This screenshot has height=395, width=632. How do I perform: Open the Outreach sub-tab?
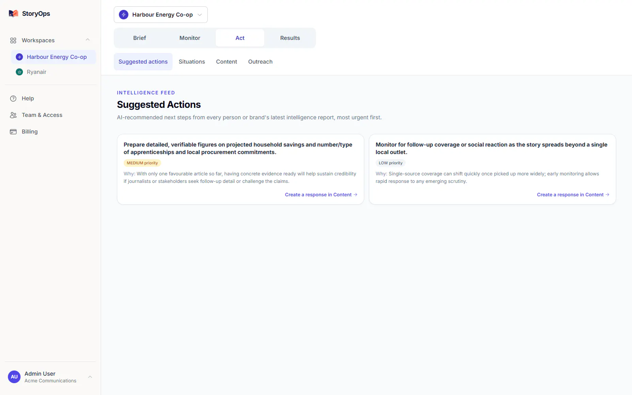click(260, 62)
